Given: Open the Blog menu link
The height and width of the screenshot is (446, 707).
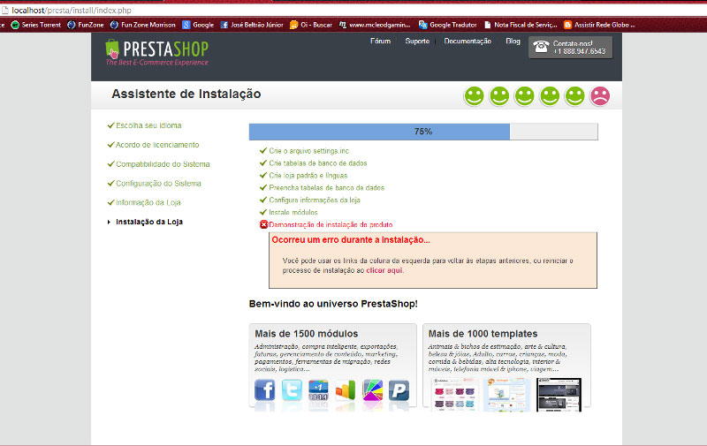Looking at the screenshot, I should (513, 41).
